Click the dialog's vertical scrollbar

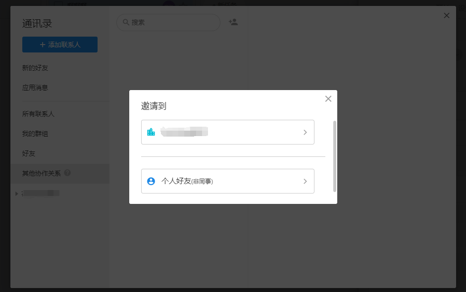tap(335, 156)
